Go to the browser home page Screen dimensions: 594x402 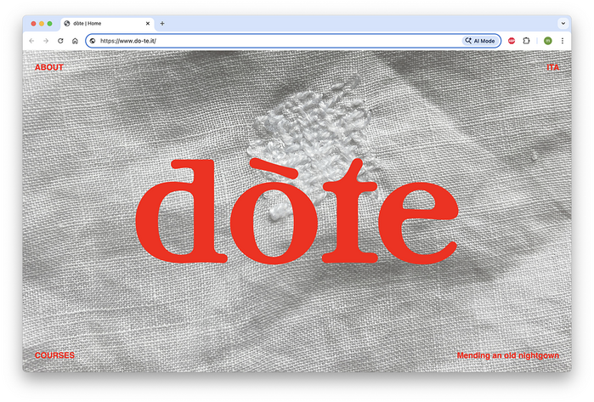75,41
